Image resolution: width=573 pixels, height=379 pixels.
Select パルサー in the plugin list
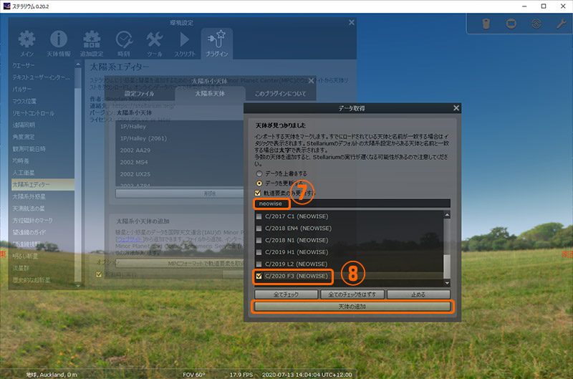pos(43,89)
